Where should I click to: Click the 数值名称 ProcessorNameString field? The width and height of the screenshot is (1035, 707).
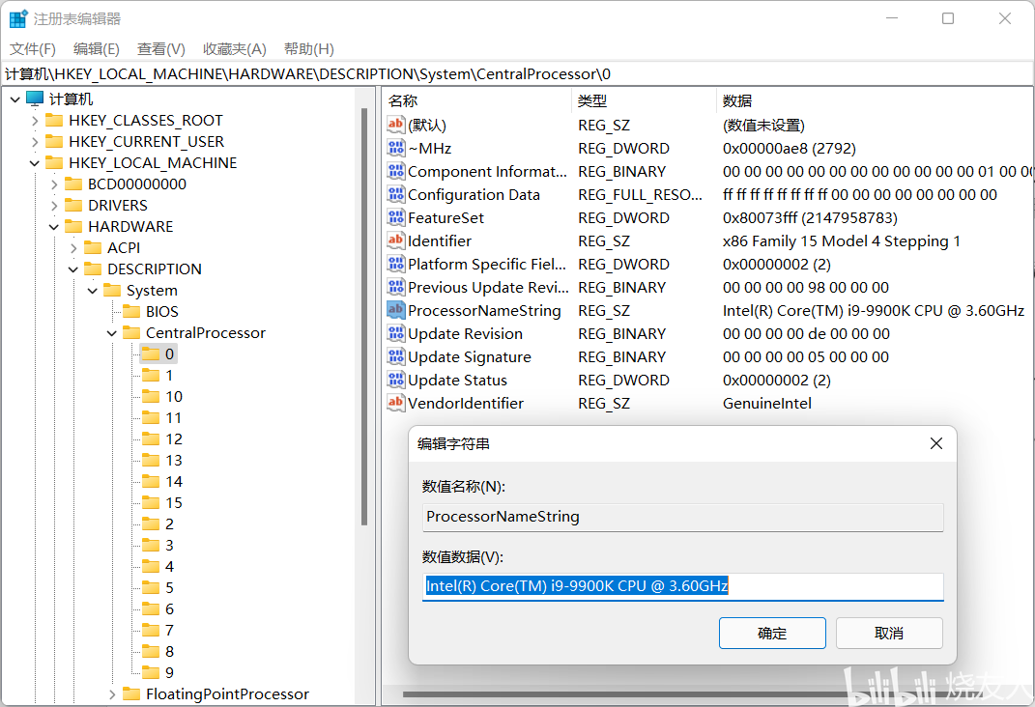(683, 517)
